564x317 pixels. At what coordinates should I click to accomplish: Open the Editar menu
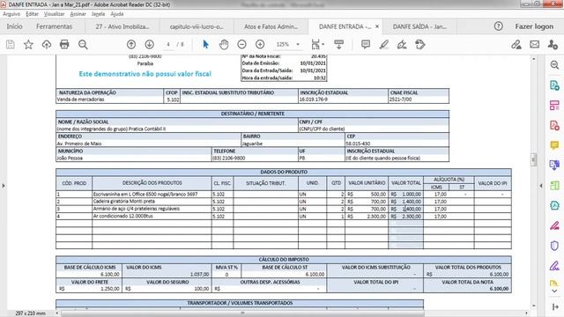(32, 14)
